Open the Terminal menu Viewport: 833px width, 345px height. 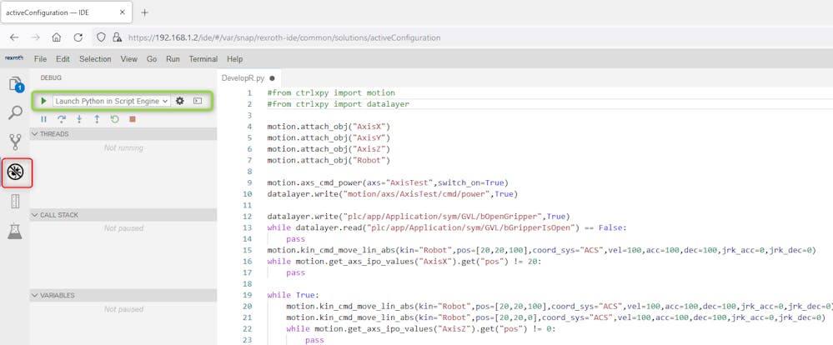click(x=203, y=59)
